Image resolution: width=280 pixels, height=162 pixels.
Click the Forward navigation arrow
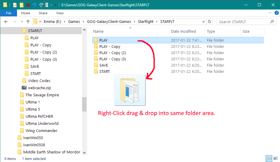[15, 22]
